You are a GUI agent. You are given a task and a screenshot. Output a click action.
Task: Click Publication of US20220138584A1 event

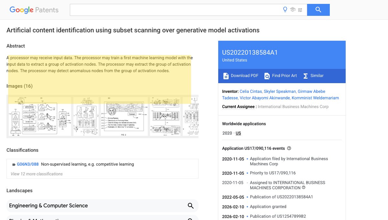pos(281,197)
